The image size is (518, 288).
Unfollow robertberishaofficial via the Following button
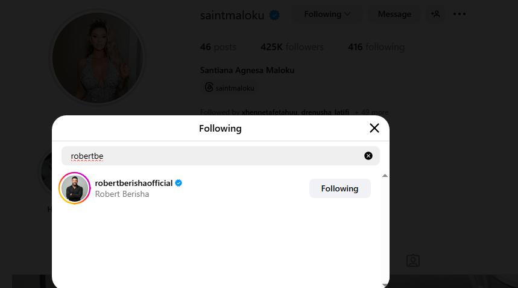point(340,188)
